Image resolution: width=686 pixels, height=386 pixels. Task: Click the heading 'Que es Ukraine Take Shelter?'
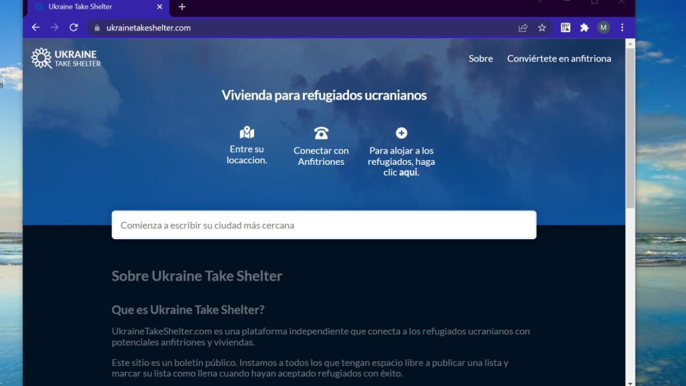click(x=188, y=310)
